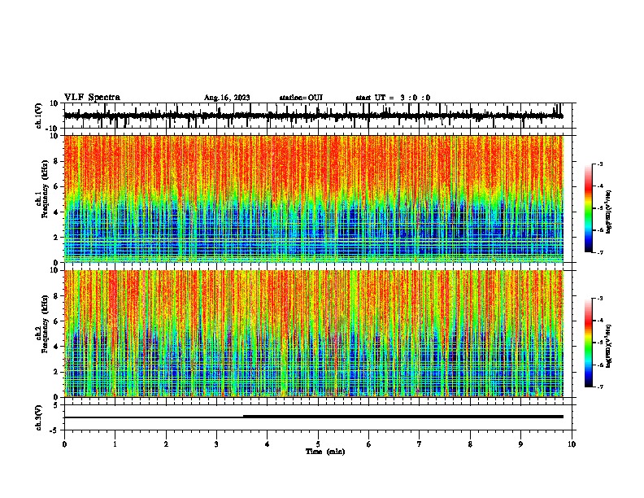Click the '7' tick on the time axis
This screenshot has height=498, width=644.
(420, 444)
